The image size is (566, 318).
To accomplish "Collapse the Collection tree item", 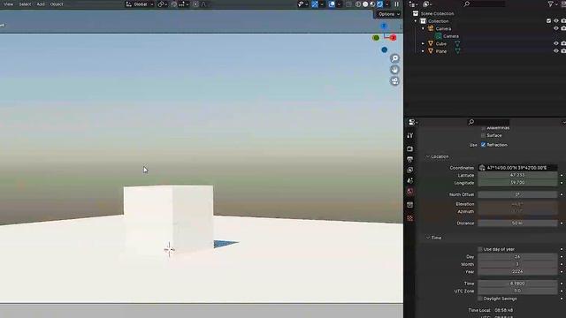I will pyautogui.click(x=416, y=21).
